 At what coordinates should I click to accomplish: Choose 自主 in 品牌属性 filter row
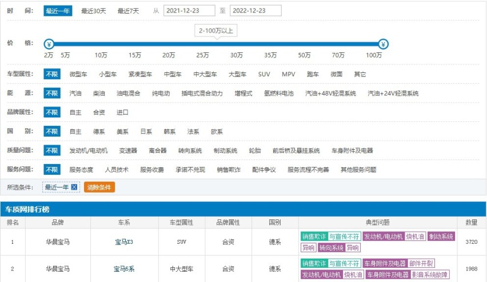click(x=75, y=112)
